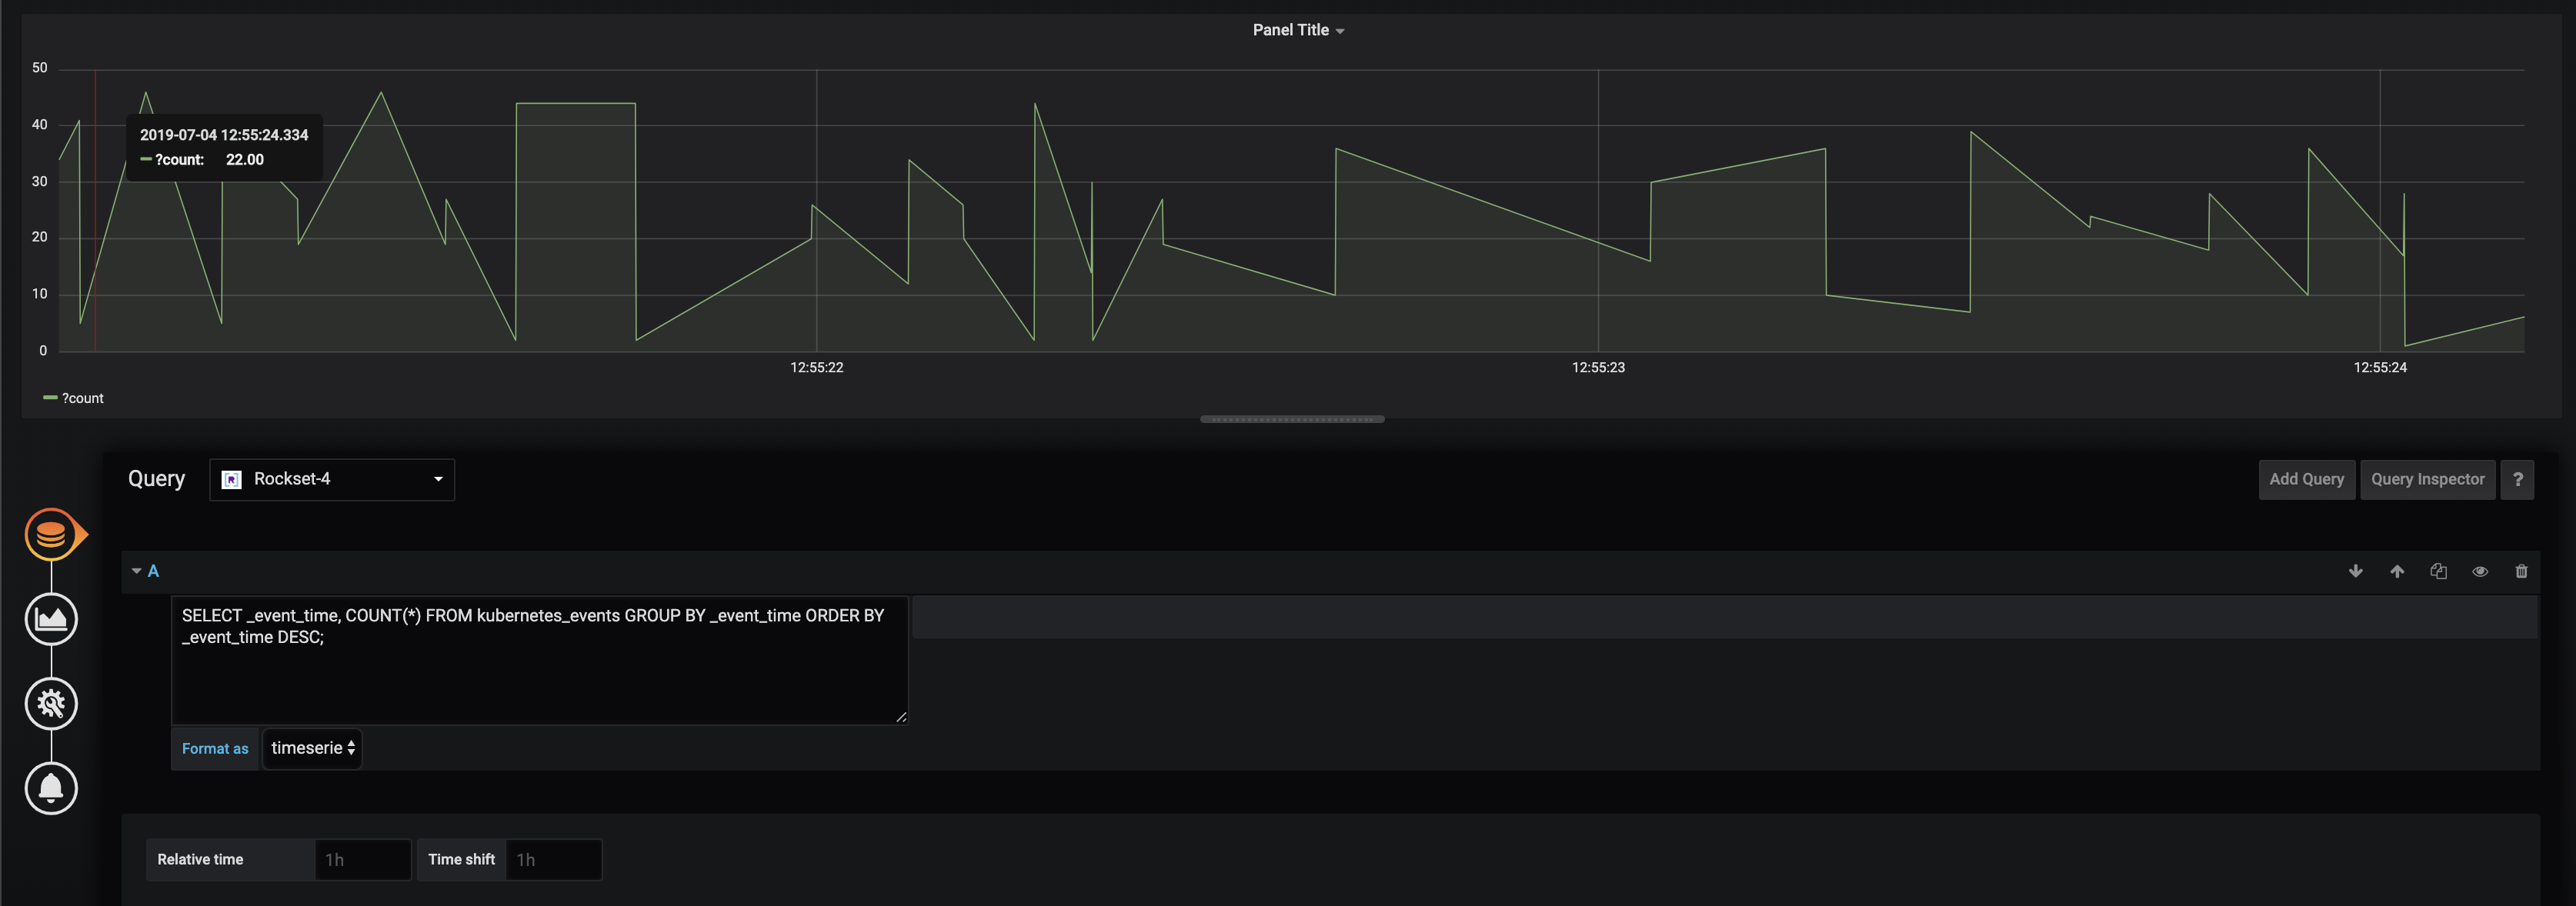This screenshot has height=906, width=2576.
Task: Open the Panel Title menu
Action: pyautogui.click(x=1297, y=30)
